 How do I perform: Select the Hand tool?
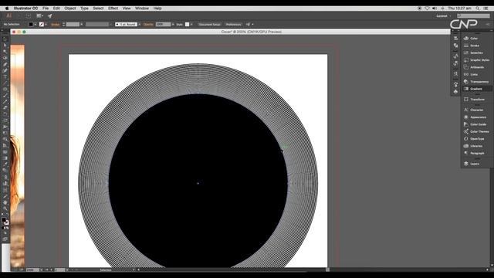coord(5,202)
